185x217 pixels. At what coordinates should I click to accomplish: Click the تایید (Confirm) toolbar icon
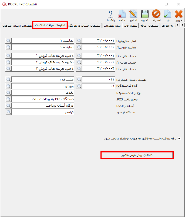[x=167, y=16]
